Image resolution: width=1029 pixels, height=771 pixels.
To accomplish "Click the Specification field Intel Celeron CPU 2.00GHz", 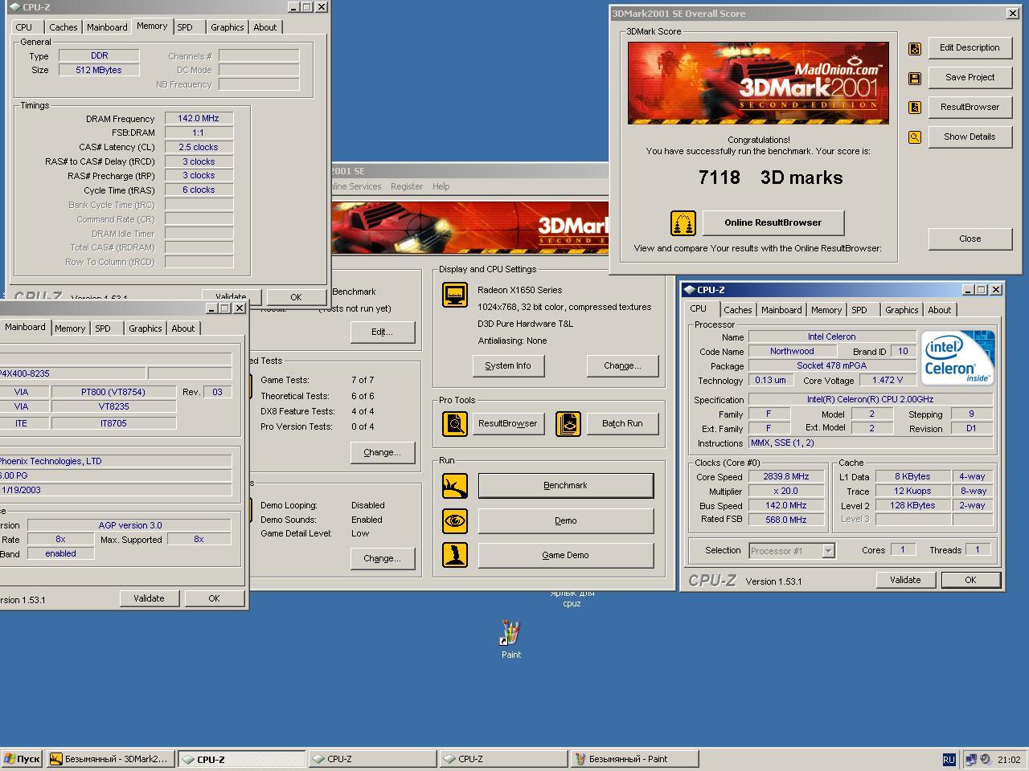I will [x=871, y=399].
